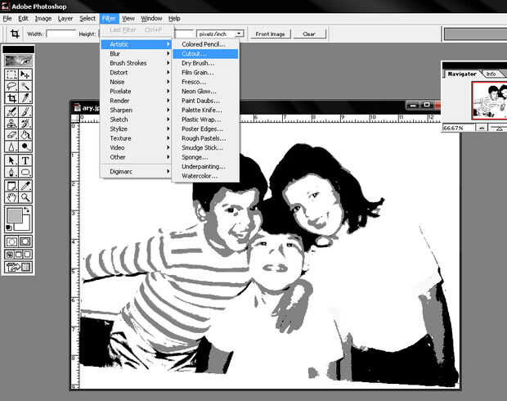Expand the Brush Strokes filter submenu
507x401 pixels.
(x=136, y=63)
